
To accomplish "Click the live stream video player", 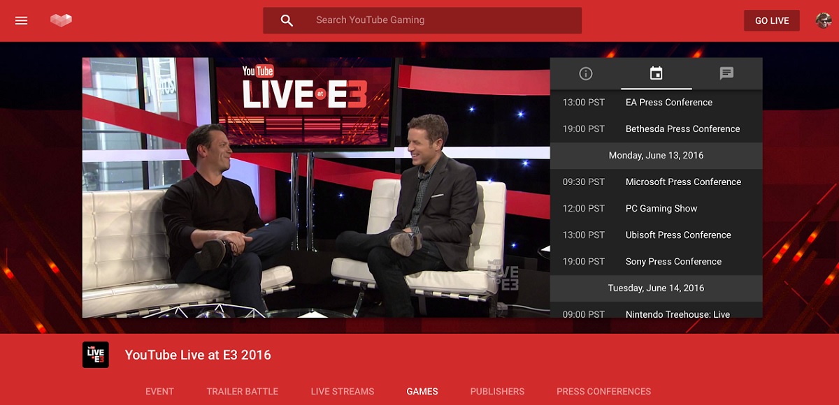I will 316,187.
